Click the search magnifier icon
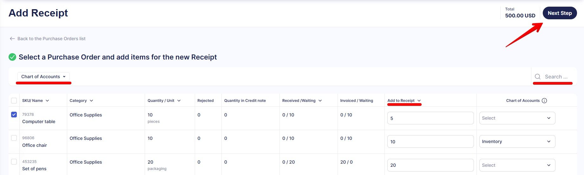 coord(537,77)
